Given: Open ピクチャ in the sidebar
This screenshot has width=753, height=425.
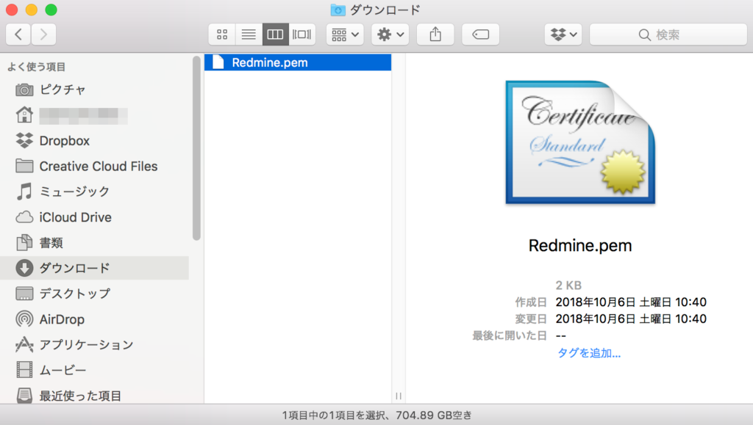Looking at the screenshot, I should (63, 90).
